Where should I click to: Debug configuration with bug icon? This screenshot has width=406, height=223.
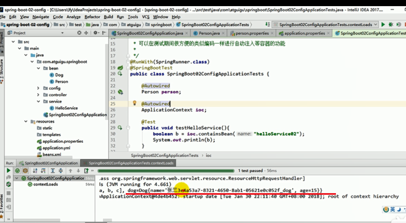click(391, 25)
